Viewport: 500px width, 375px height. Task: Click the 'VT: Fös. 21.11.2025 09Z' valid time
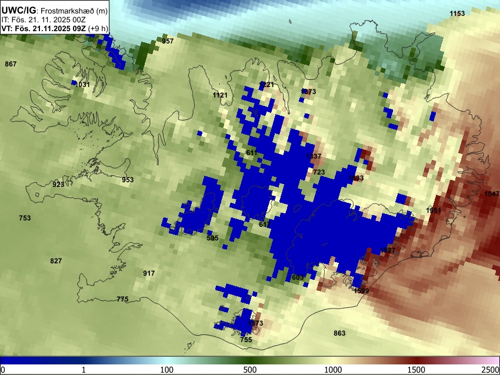pos(44,28)
